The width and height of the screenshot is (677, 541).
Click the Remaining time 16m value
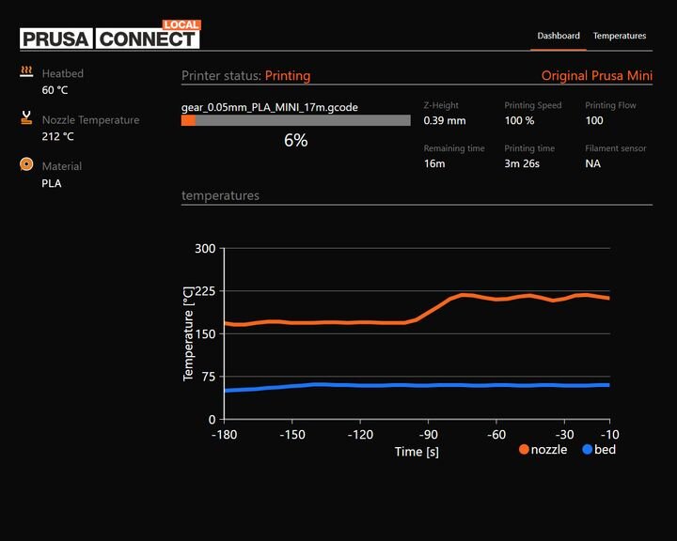[x=434, y=163]
